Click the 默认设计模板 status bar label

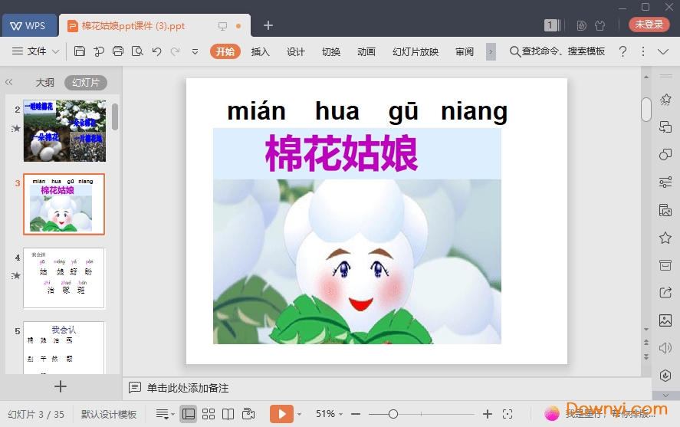click(x=109, y=415)
